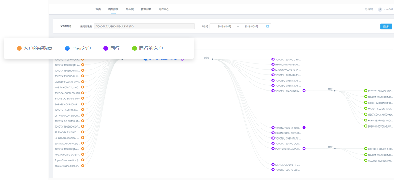Screen dimensions: 394x180
Task: Click orange node beside CFT VINA COPPER CO...
Action: pos(83,115)
